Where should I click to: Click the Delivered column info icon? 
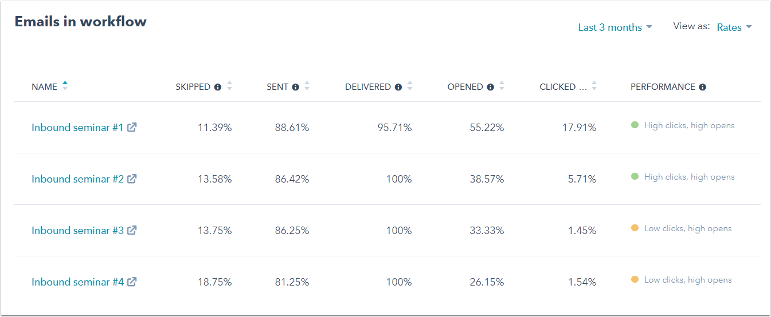[398, 88]
